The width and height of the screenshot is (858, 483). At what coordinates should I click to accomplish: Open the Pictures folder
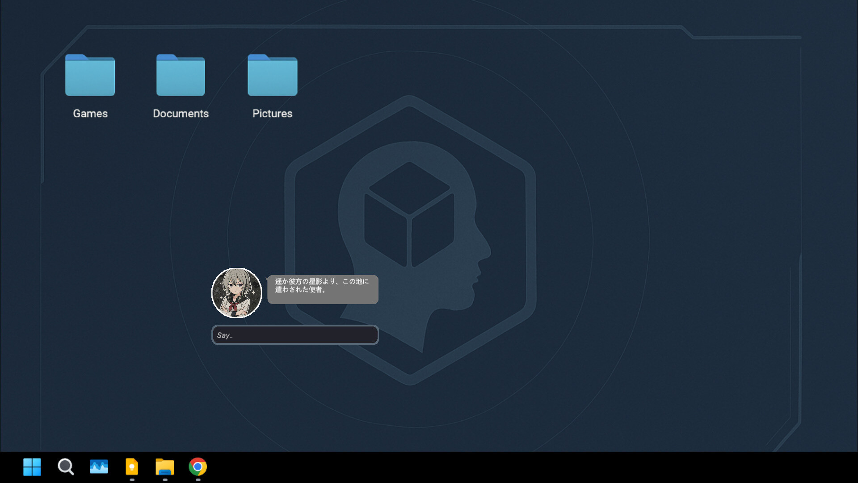[x=272, y=76]
